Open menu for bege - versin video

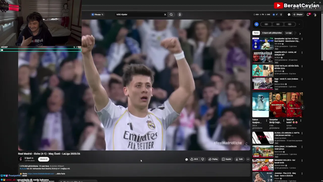pos(302,79)
